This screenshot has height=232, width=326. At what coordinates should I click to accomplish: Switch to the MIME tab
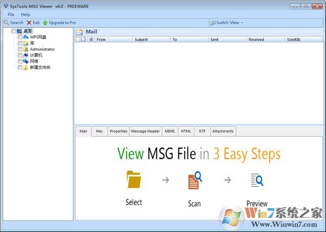(x=170, y=131)
